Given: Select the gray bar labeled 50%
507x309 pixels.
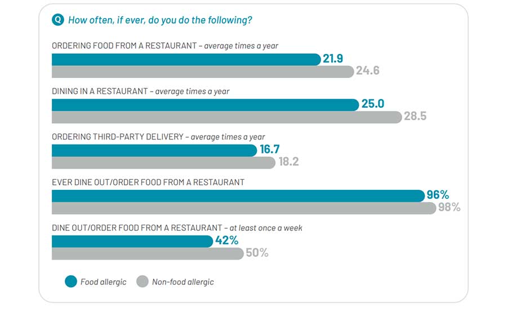Looking at the screenshot, I should pos(148,253).
